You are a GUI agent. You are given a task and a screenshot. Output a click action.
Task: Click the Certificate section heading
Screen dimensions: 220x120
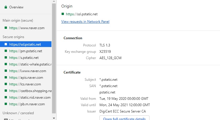(x=72, y=72)
